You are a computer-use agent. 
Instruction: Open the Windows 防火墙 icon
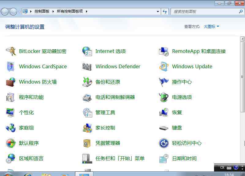(11, 82)
